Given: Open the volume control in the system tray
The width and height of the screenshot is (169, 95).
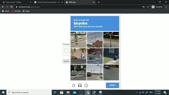Looking at the screenshot, I should coord(143,92).
